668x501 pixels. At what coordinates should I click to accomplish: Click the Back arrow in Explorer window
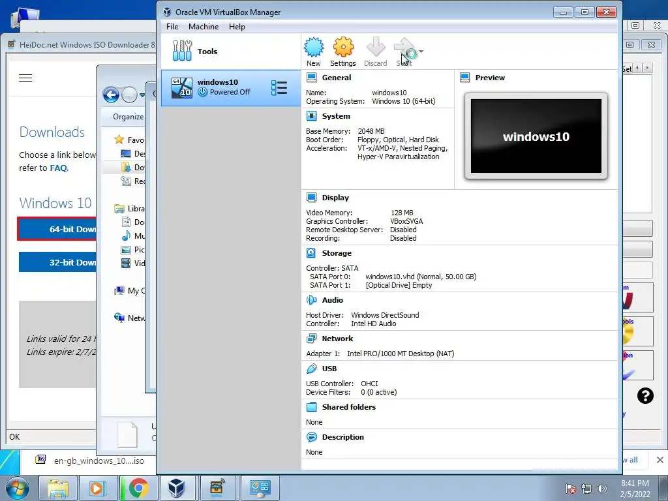tap(111, 95)
